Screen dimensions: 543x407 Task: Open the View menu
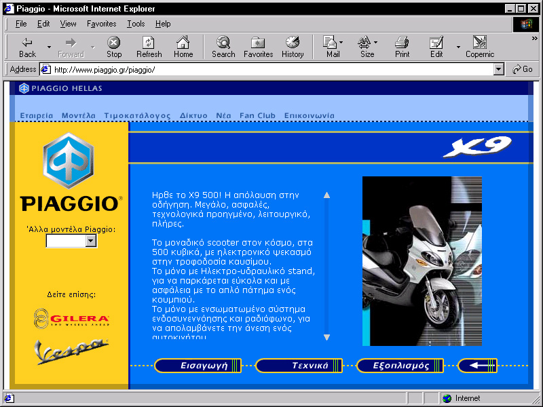click(x=68, y=24)
